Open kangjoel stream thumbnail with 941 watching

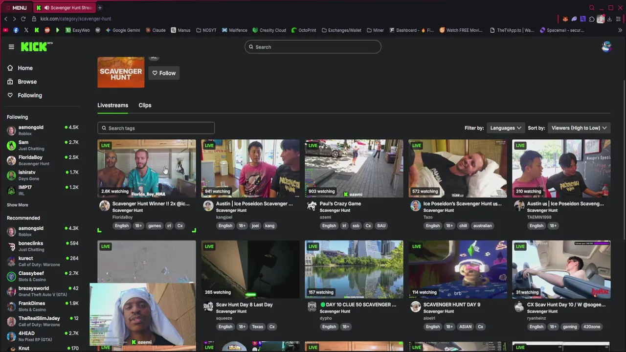click(250, 169)
